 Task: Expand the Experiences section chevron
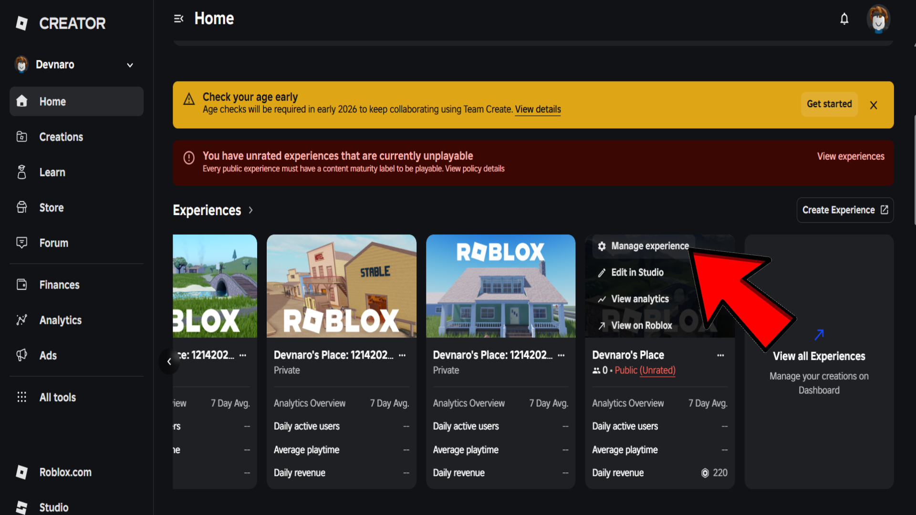(x=251, y=210)
